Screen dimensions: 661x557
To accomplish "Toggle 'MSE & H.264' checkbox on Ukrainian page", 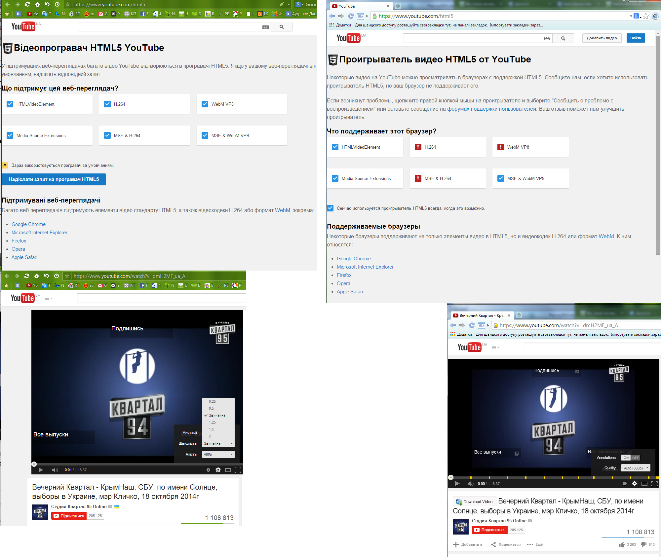I will 107,135.
